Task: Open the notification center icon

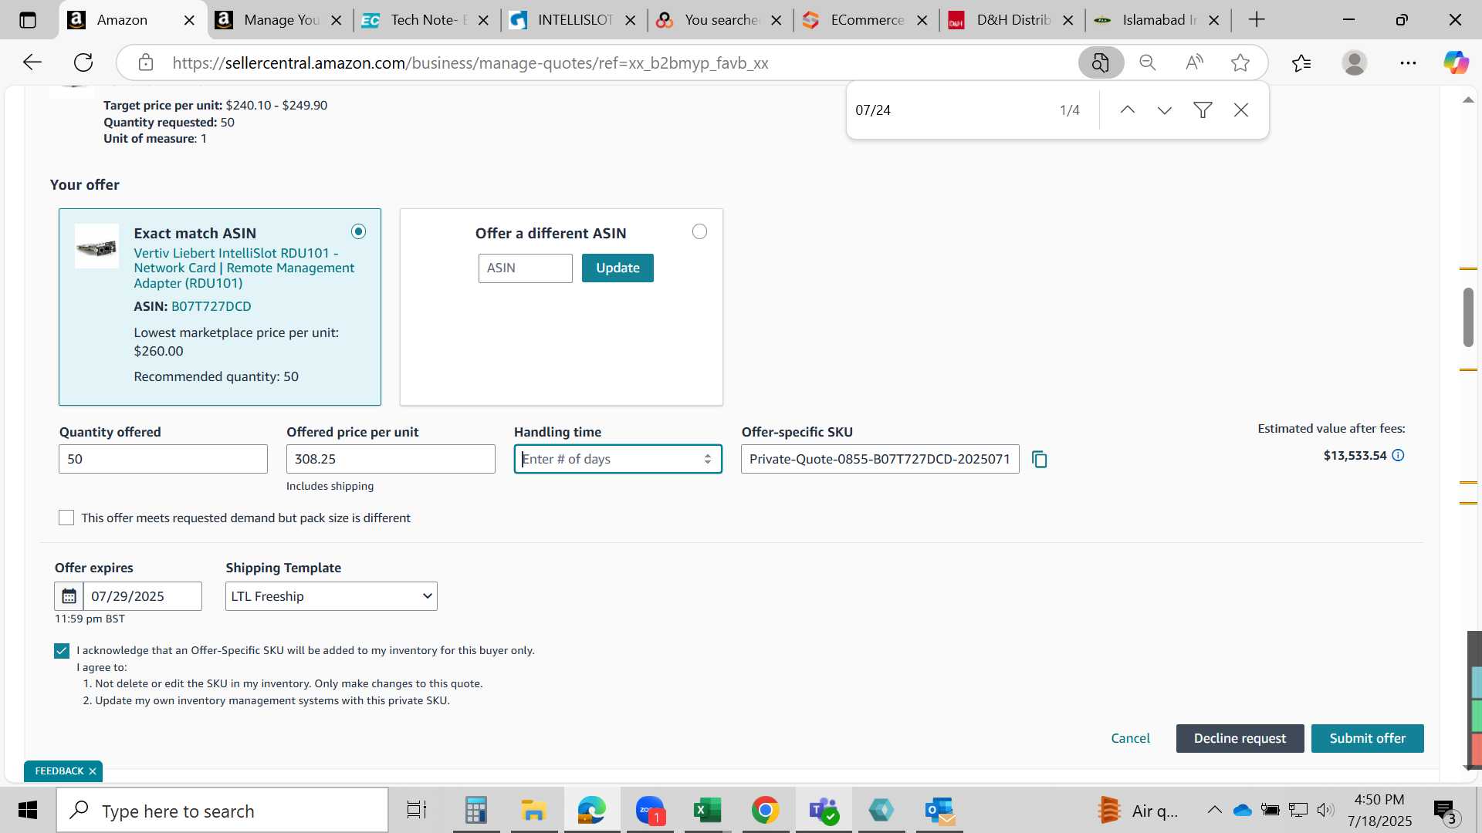Action: pos(1446,810)
